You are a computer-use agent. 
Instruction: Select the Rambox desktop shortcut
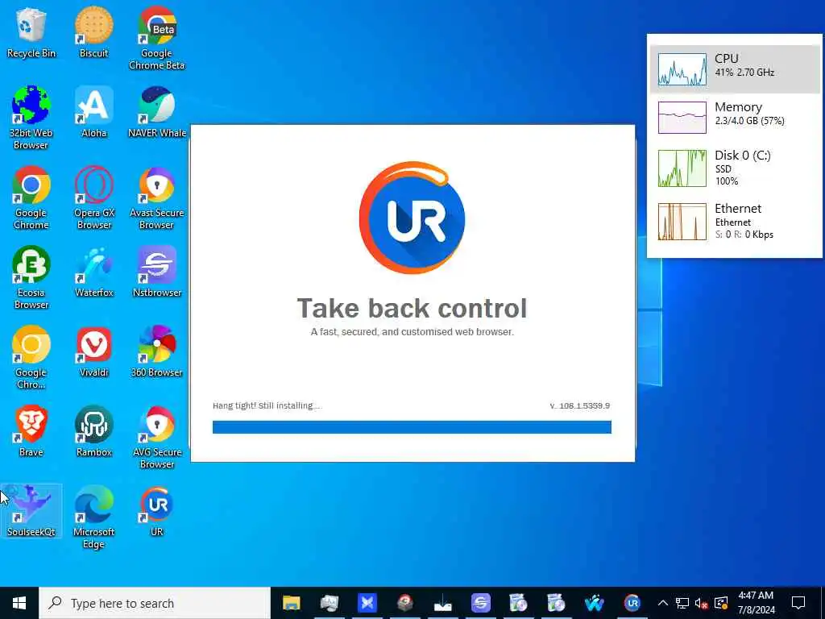[x=93, y=432]
